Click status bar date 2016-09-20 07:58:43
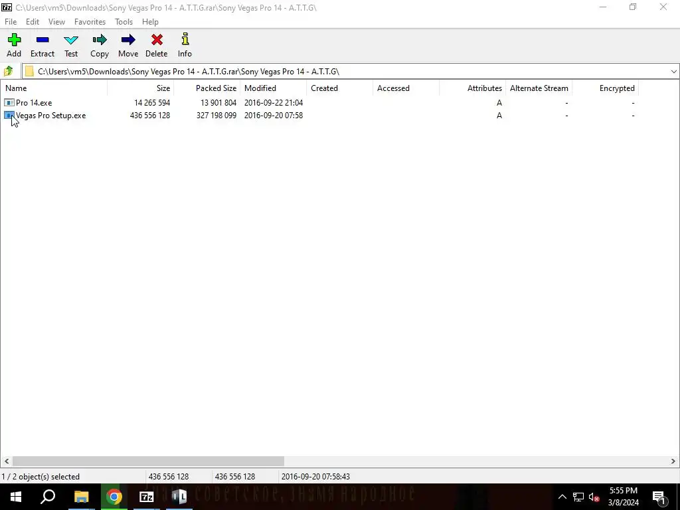The width and height of the screenshot is (680, 510). 315,477
